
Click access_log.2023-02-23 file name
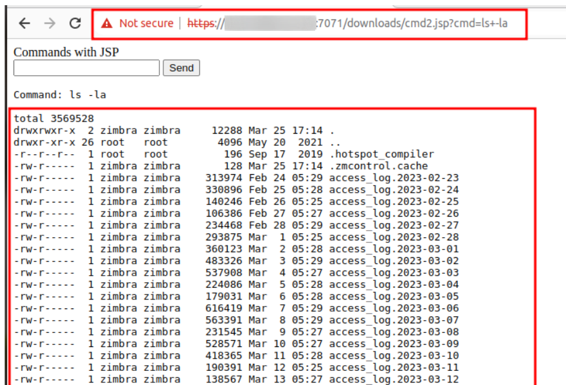(x=394, y=178)
